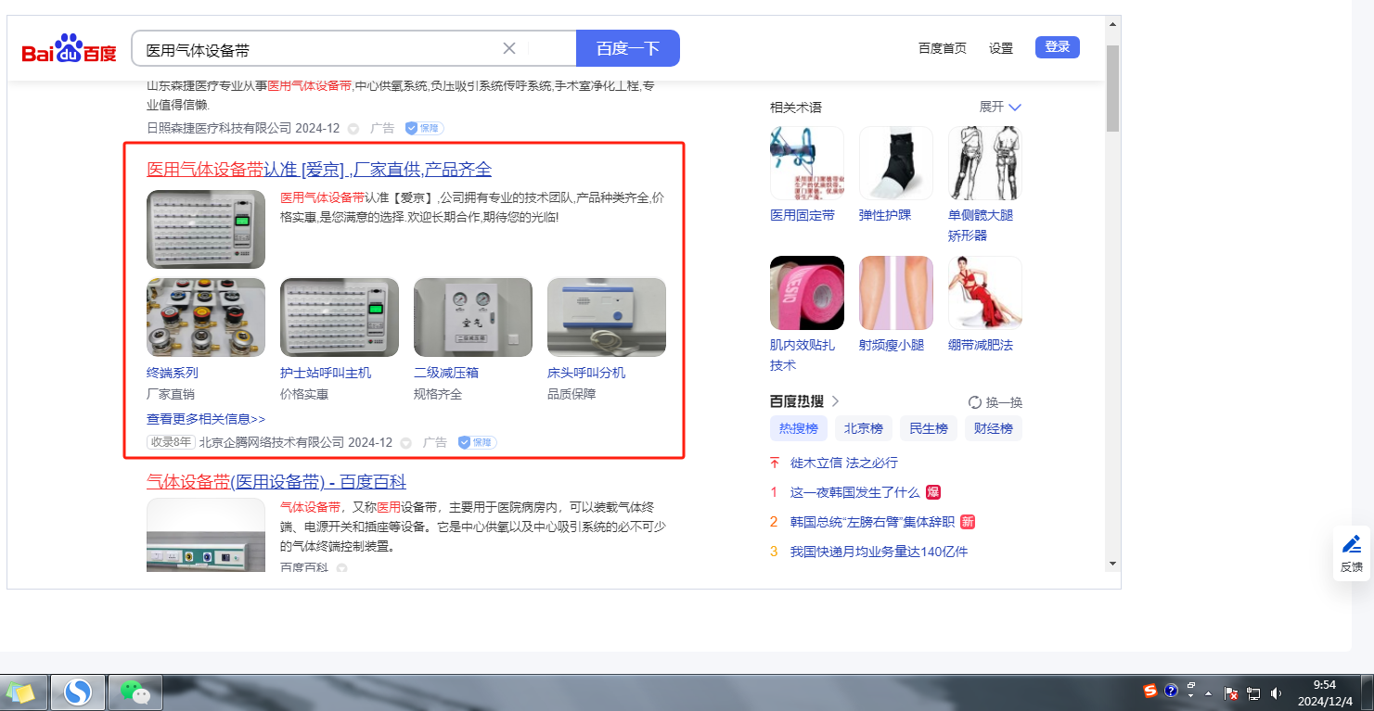Click the page scrollbar down arrow

pos(1113,563)
